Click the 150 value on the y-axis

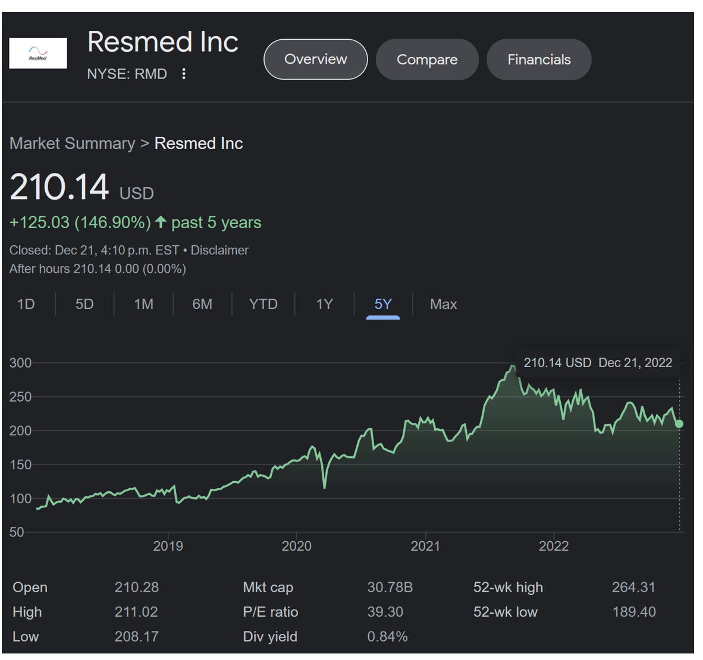pos(21,465)
